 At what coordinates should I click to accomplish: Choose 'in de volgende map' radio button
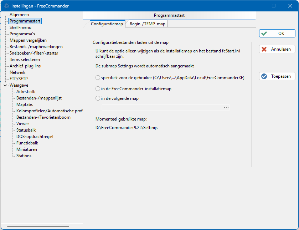tap(98, 98)
